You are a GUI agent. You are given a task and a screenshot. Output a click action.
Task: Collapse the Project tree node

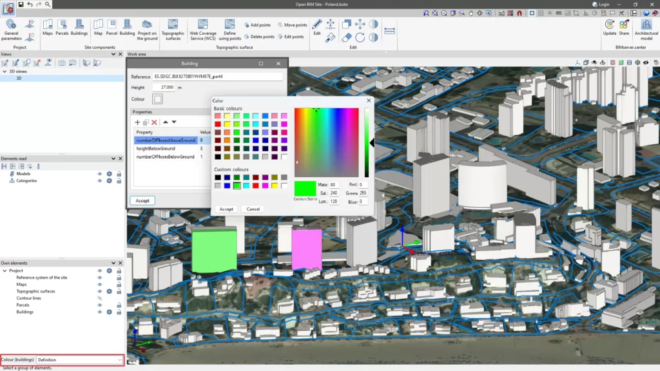coord(5,271)
